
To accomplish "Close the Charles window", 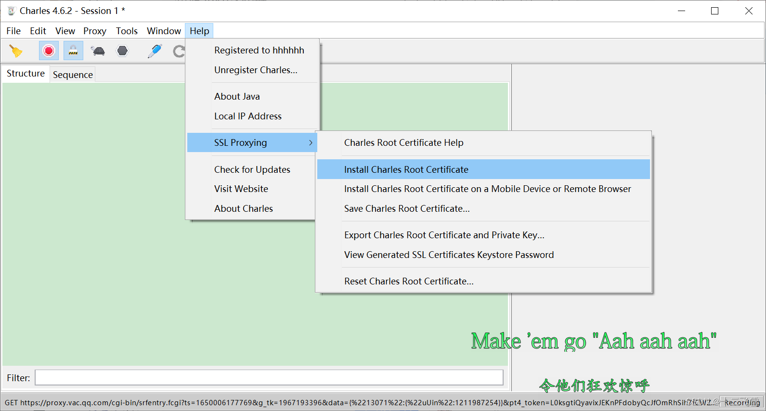I will [x=749, y=11].
